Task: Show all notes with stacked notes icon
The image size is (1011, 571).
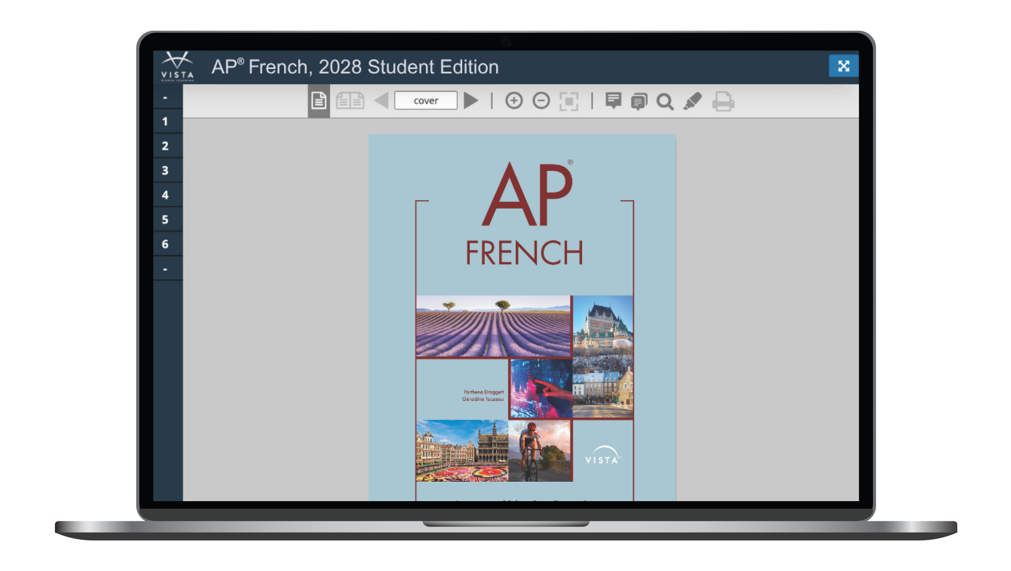Action: [639, 101]
